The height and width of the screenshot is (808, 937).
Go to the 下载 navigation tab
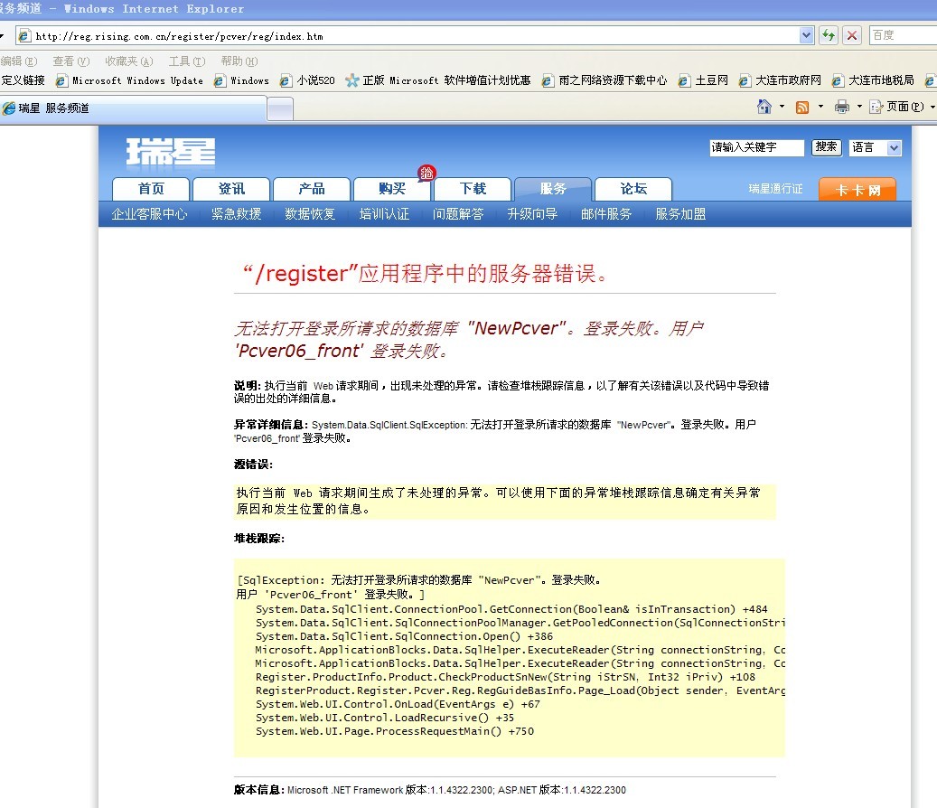(x=472, y=189)
